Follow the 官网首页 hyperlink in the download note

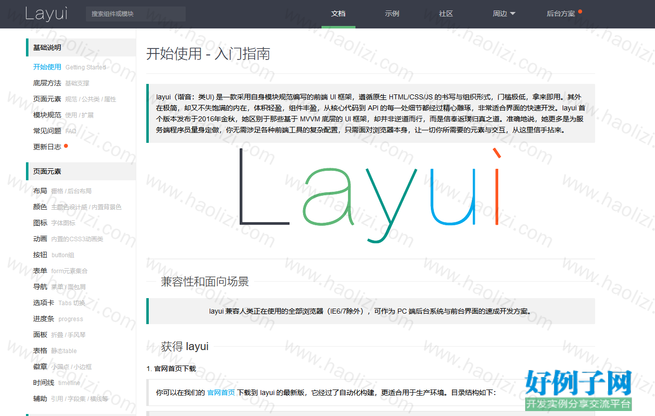coord(221,393)
